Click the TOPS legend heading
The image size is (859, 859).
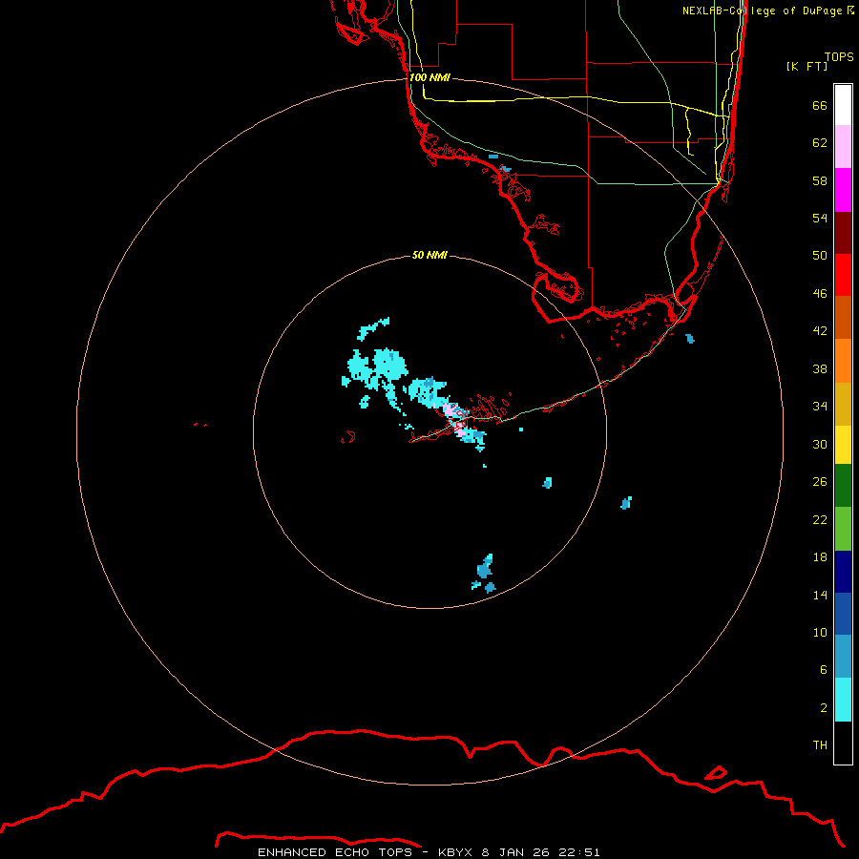(839, 57)
